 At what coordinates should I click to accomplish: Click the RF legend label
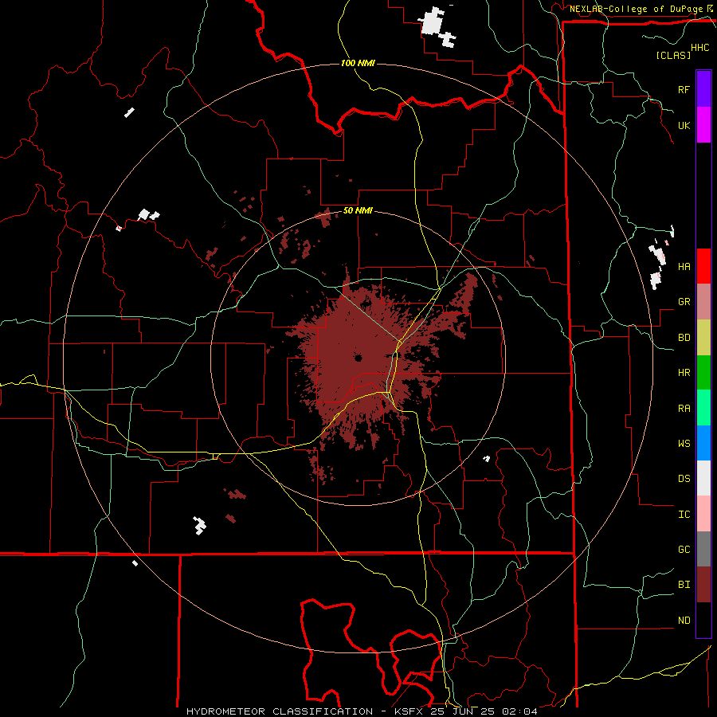point(684,89)
